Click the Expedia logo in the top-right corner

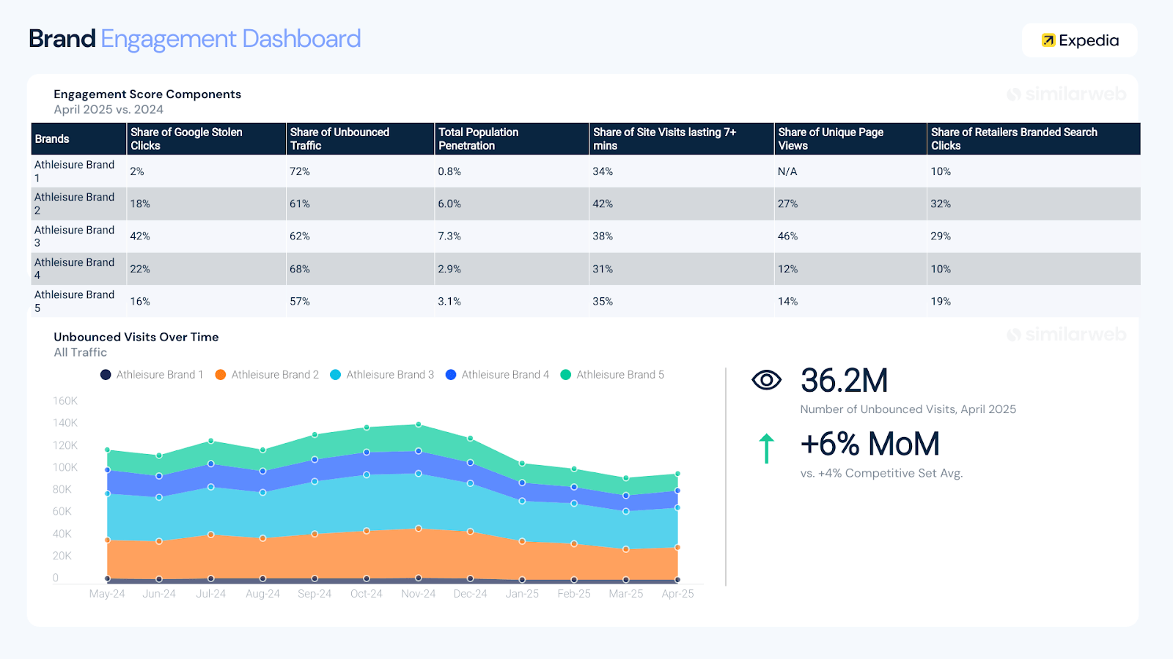click(x=1079, y=41)
